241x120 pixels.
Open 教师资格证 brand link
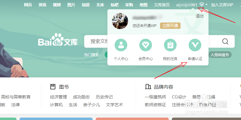[155, 105]
